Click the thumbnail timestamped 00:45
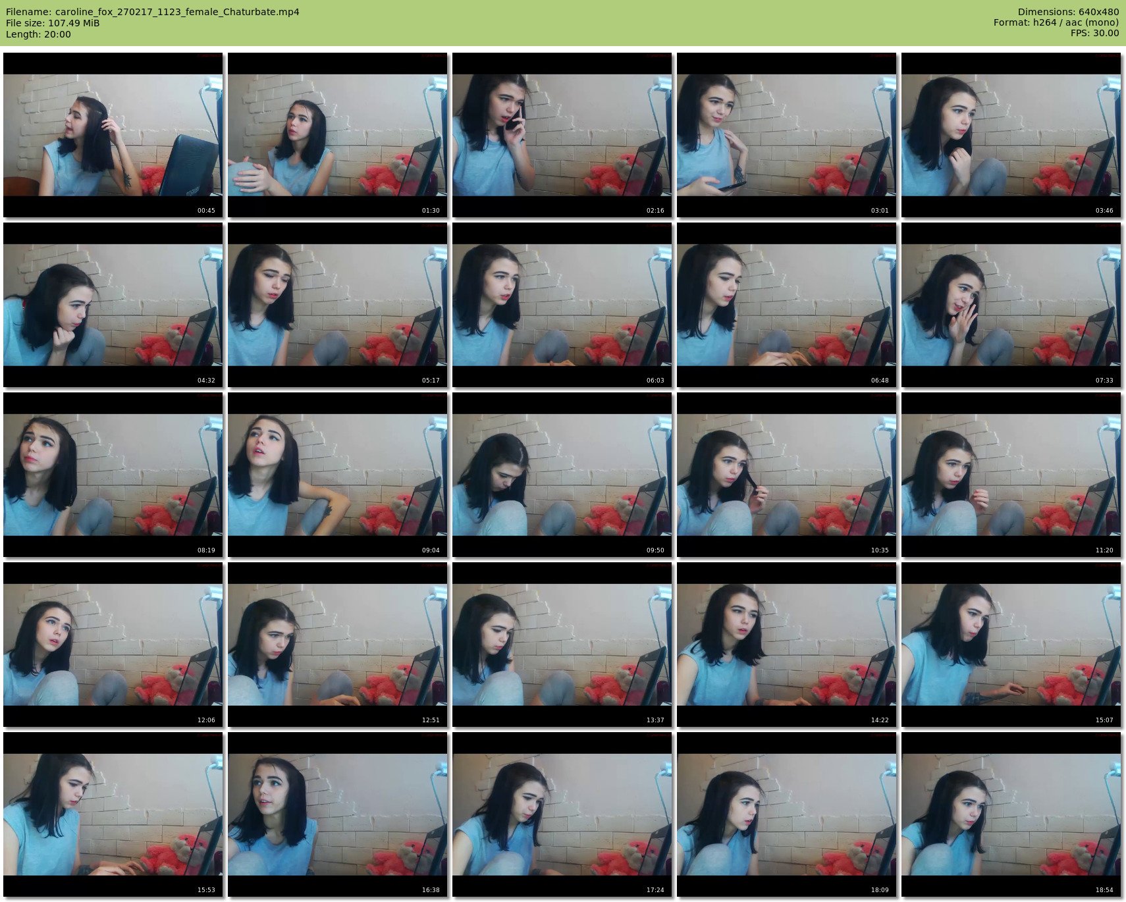The image size is (1126, 902). [113, 135]
